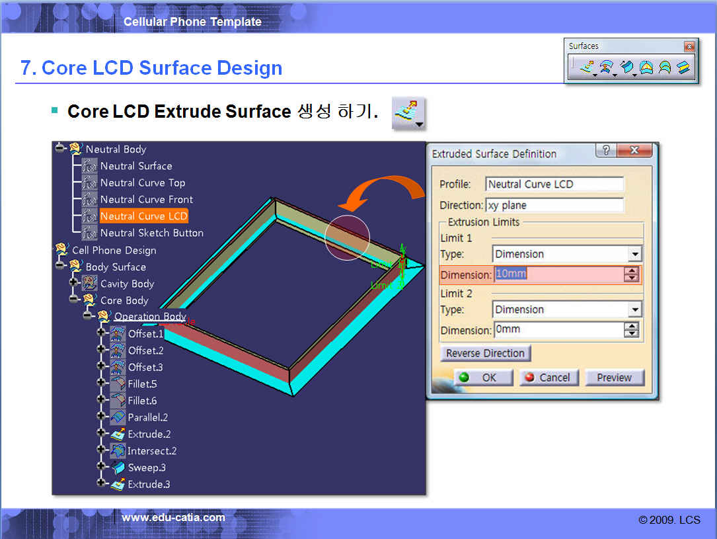Open the Limit 1 Type dropdown
Image resolution: width=717 pixels, height=539 pixels.
[634, 254]
